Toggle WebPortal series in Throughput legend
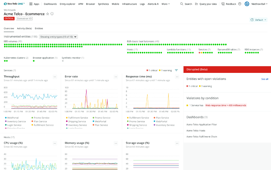This screenshot has width=271, height=170. 12,118
